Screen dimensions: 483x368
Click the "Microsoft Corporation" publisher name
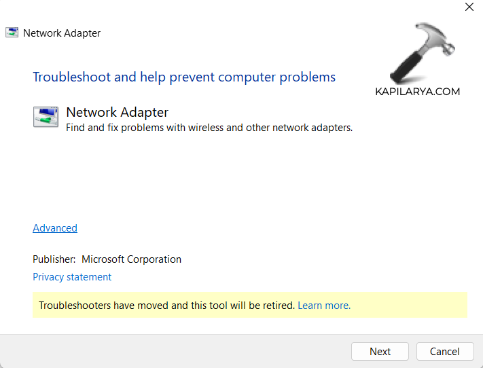pyautogui.click(x=131, y=259)
